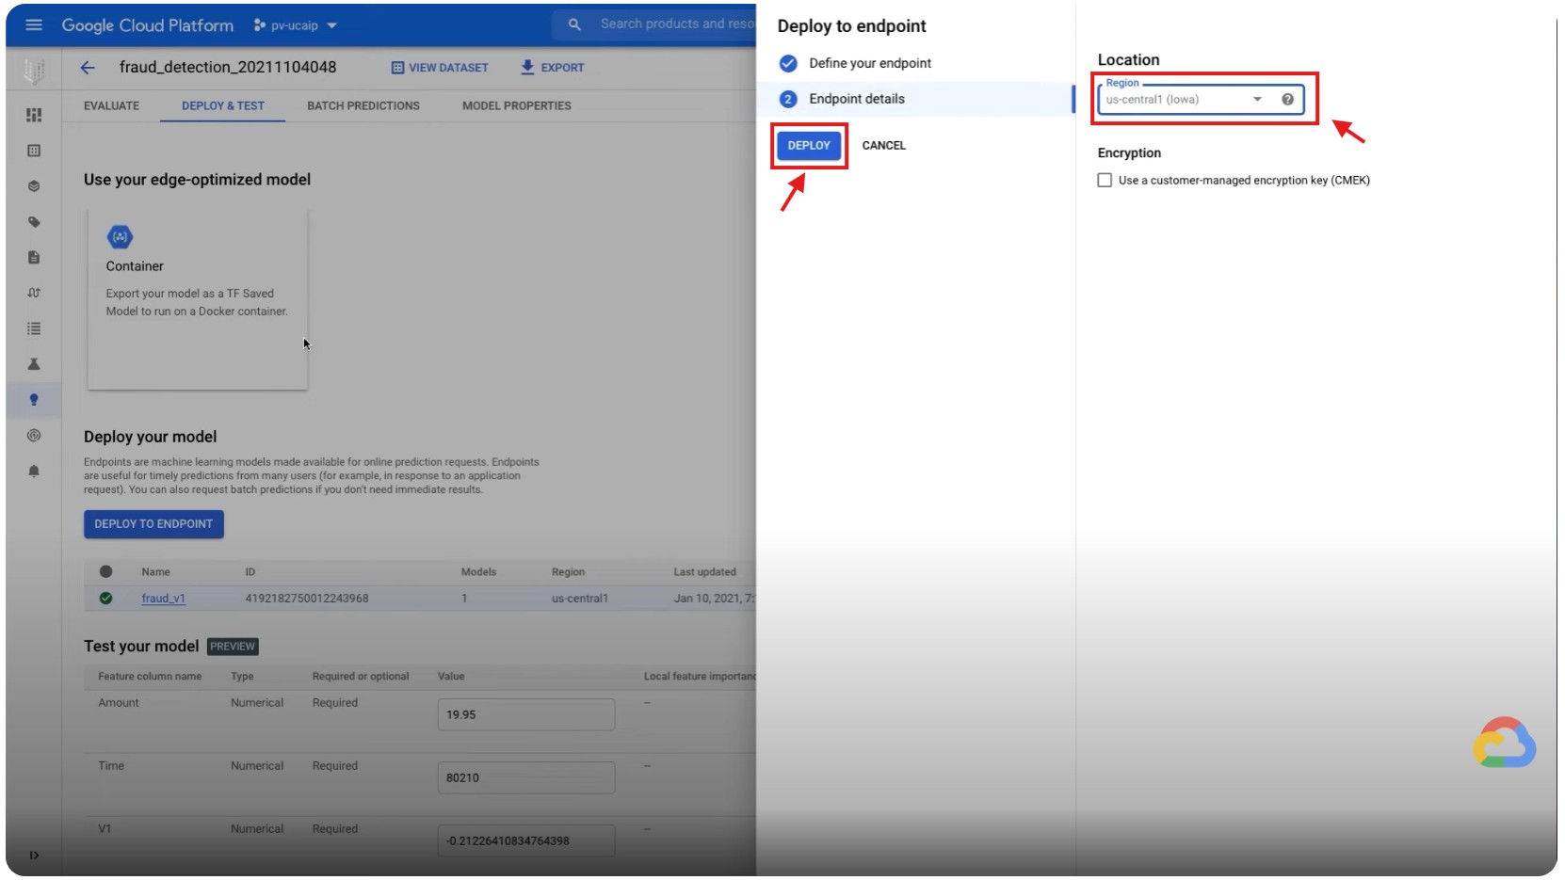Screen dimensions: 1565x880
Task: Switch to the Evaluate tab
Action: tap(111, 106)
